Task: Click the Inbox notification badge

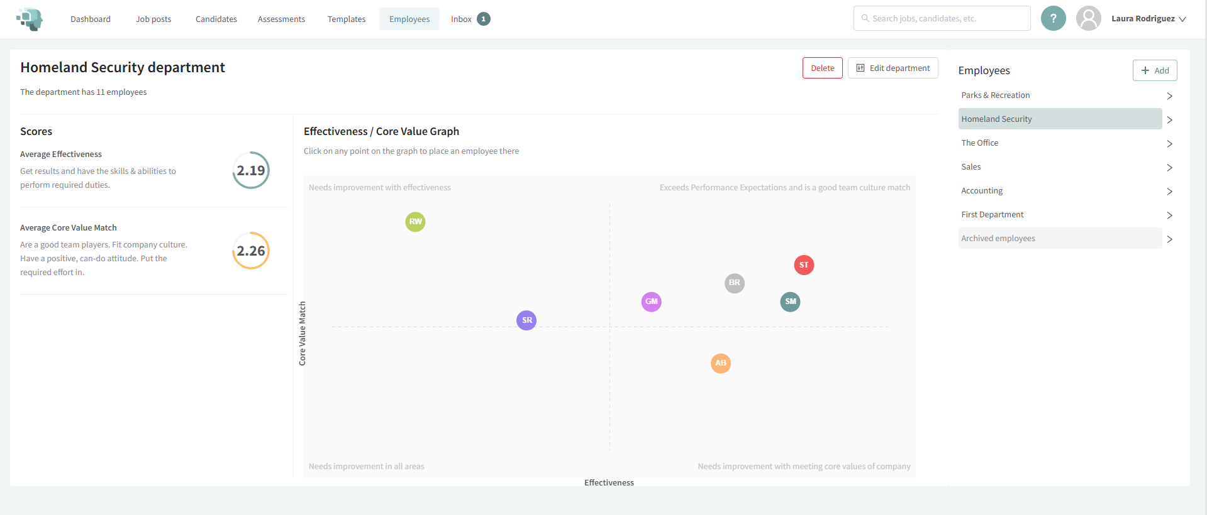Action: [x=483, y=19]
